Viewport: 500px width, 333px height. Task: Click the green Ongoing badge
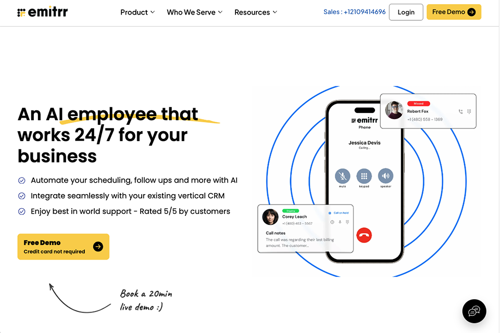(x=291, y=211)
